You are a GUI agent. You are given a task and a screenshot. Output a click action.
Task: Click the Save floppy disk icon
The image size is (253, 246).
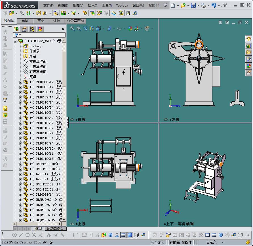(193, 5)
